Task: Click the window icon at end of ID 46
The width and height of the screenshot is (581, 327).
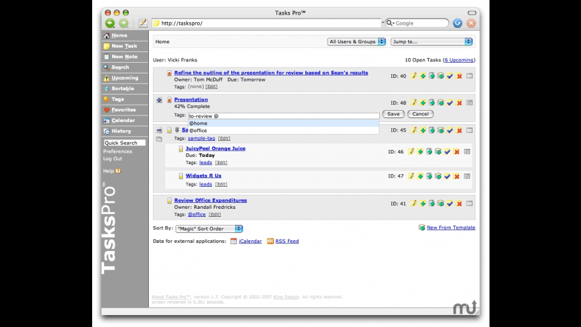Action: point(467,151)
